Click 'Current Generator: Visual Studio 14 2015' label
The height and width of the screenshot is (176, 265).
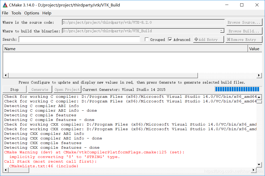point(124,90)
